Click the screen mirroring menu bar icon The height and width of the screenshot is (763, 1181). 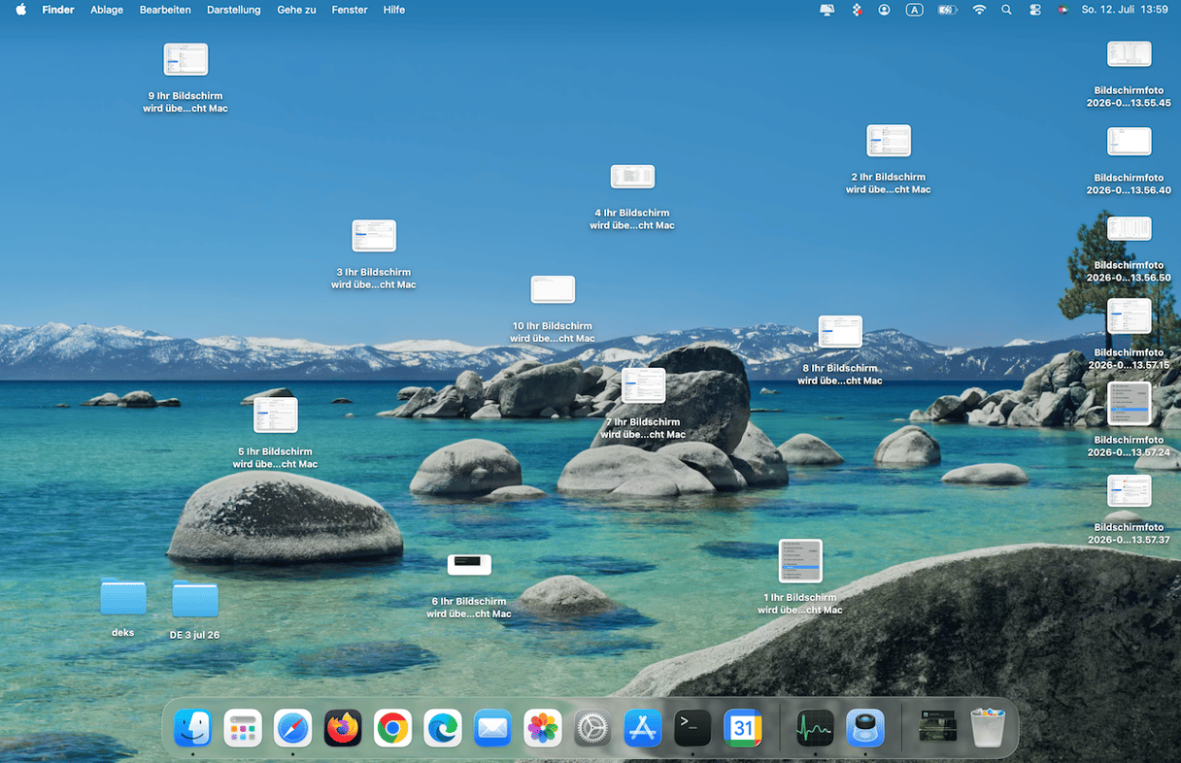[827, 10]
